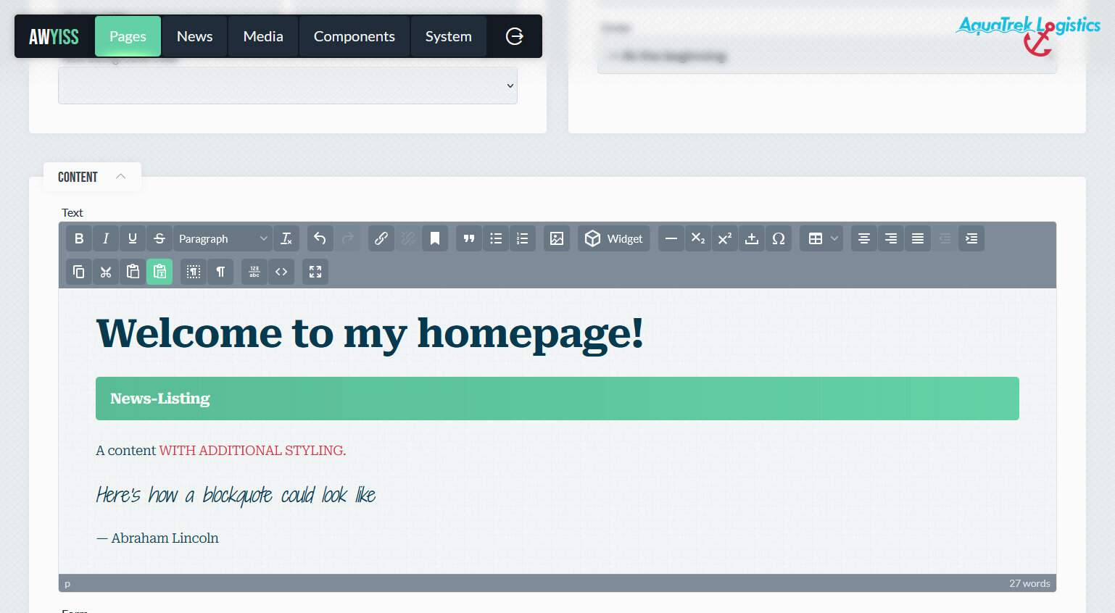Insert an image into the editor
The image size is (1115, 613).
point(557,238)
